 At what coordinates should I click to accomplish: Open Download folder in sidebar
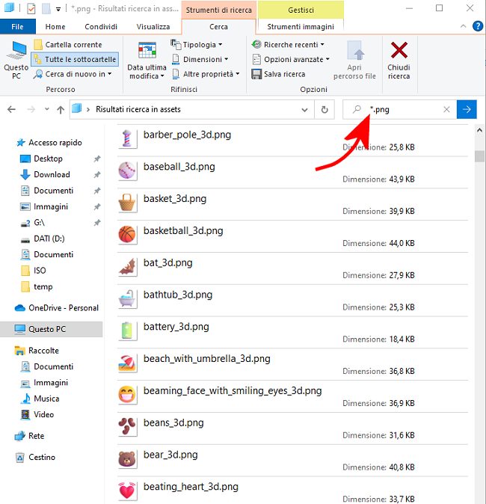click(45, 174)
